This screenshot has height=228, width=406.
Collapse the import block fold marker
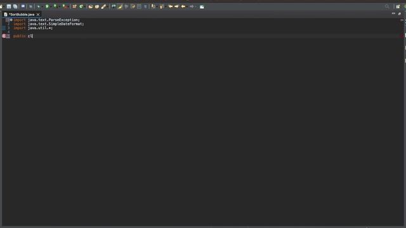pos(11,20)
